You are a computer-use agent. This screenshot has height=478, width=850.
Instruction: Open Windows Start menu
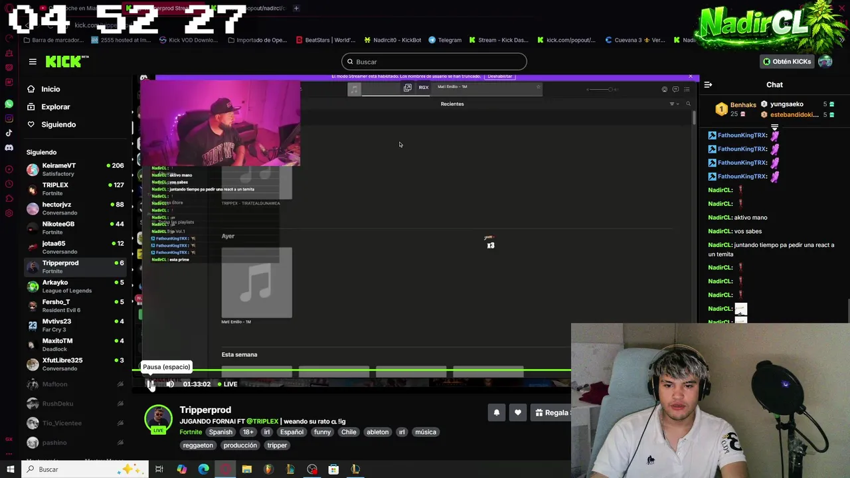pyautogui.click(x=10, y=469)
